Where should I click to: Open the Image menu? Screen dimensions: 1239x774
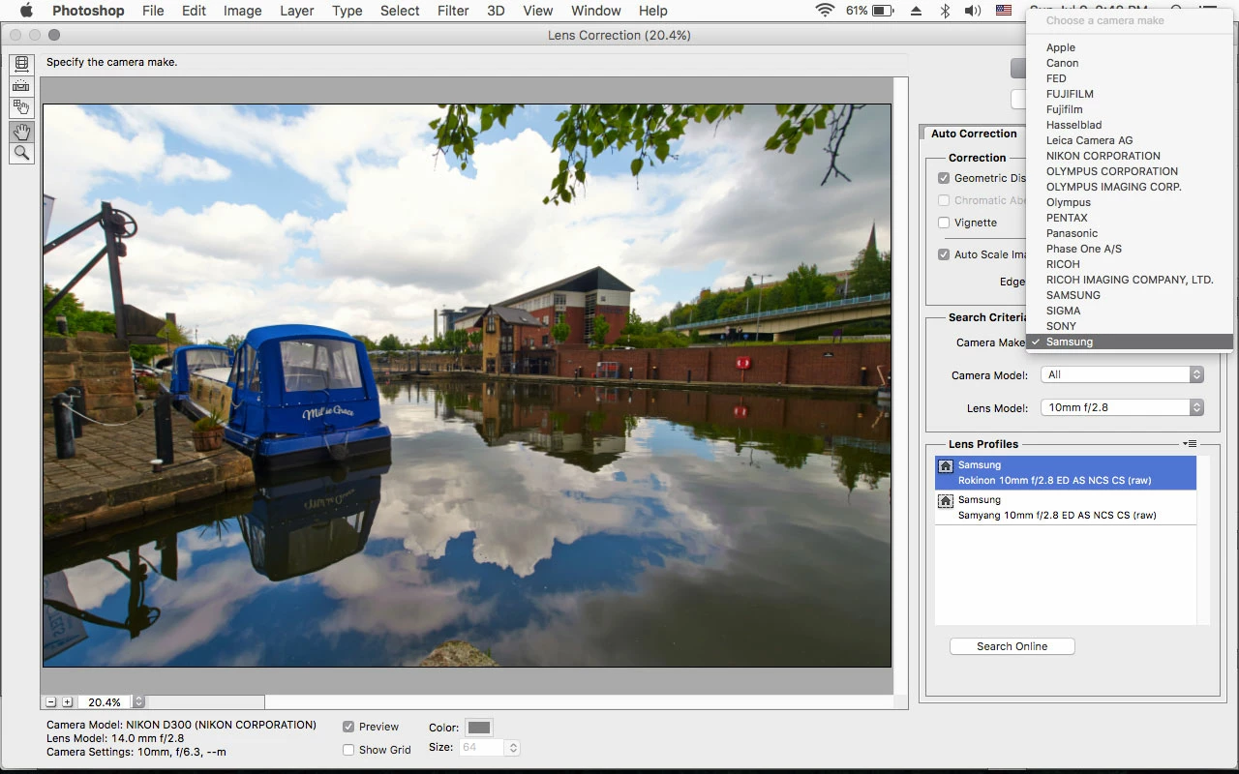point(242,11)
